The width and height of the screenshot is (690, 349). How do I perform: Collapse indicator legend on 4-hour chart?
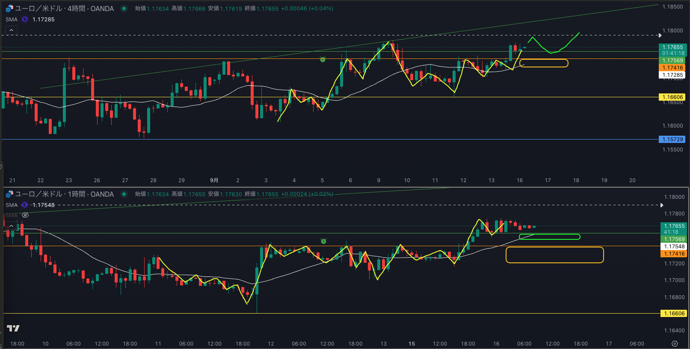tap(11, 30)
